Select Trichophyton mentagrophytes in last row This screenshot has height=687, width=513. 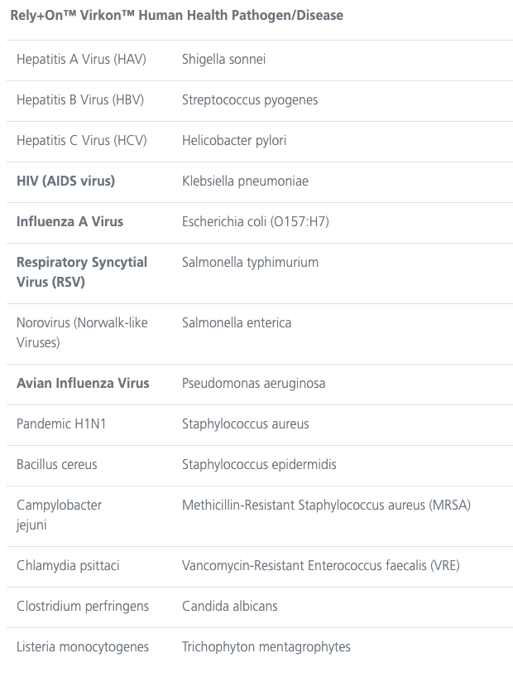pyautogui.click(x=266, y=647)
